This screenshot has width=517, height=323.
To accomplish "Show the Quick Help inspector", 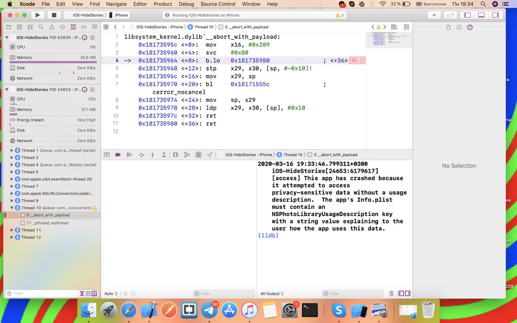I will (470, 27).
